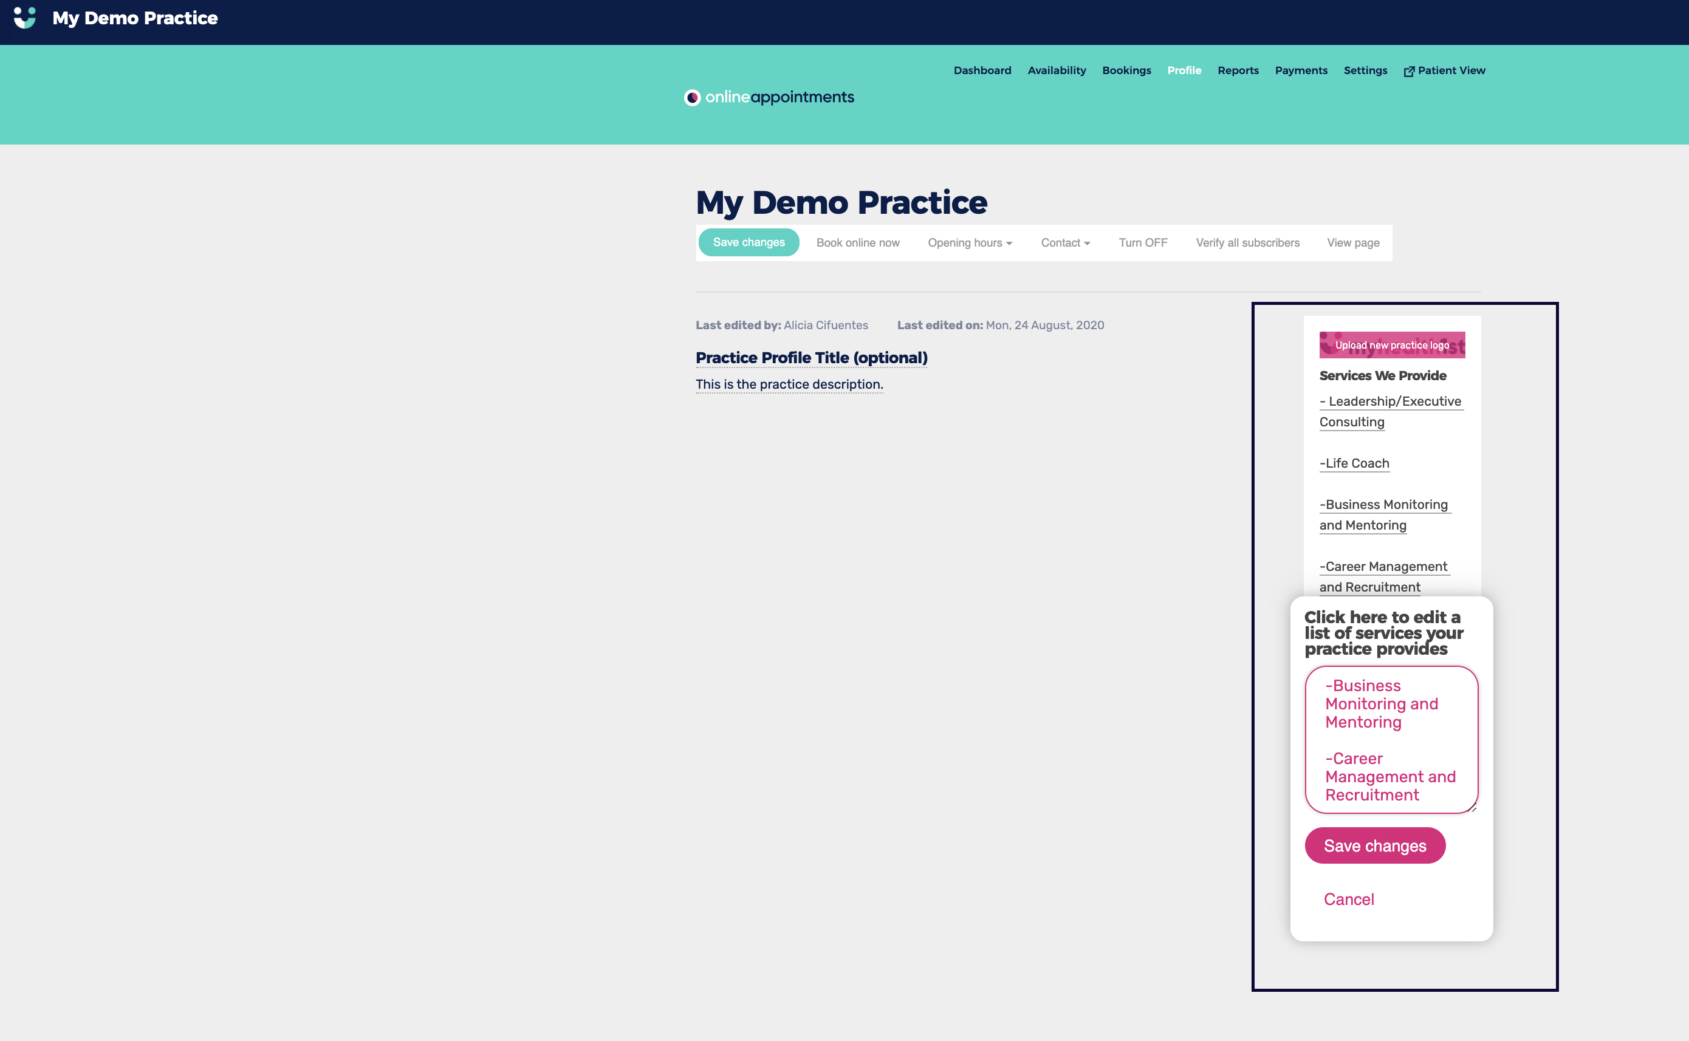Expand the Contact dropdown
This screenshot has width=1689, height=1041.
(x=1064, y=242)
